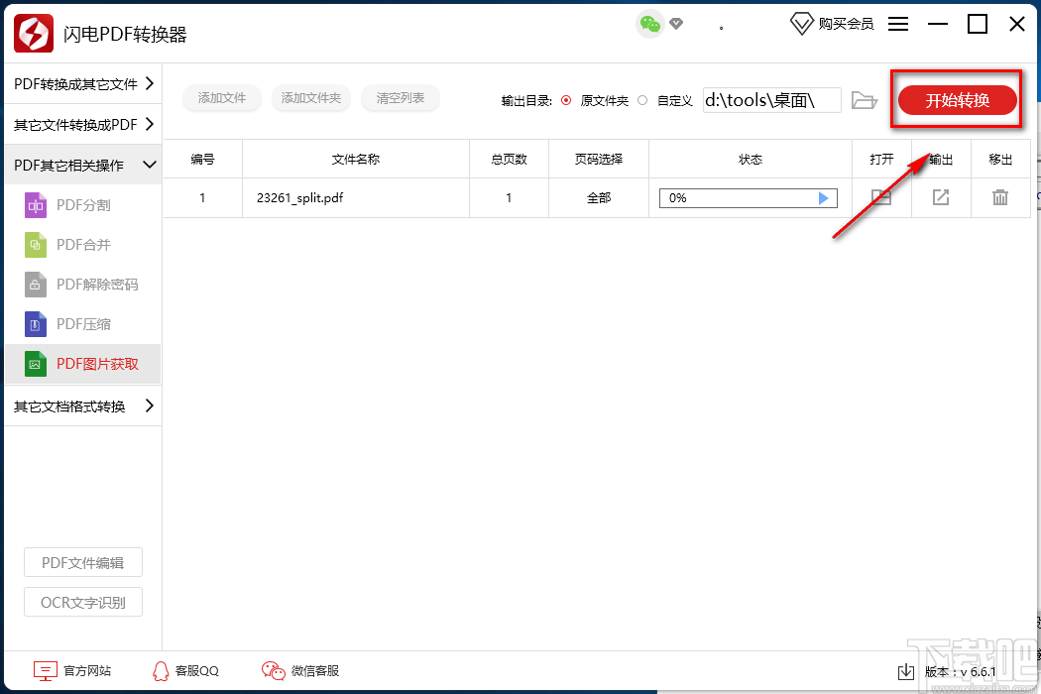Open file icon for 23261_split.pdf row
This screenshot has height=694, width=1041.
tap(881, 197)
